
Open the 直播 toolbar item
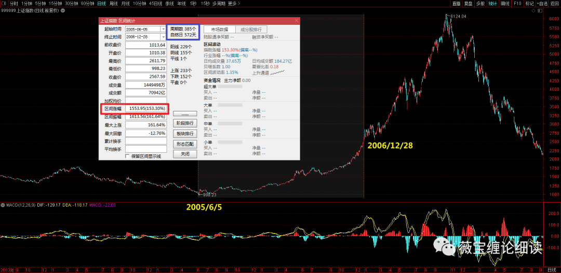click(456, 3)
